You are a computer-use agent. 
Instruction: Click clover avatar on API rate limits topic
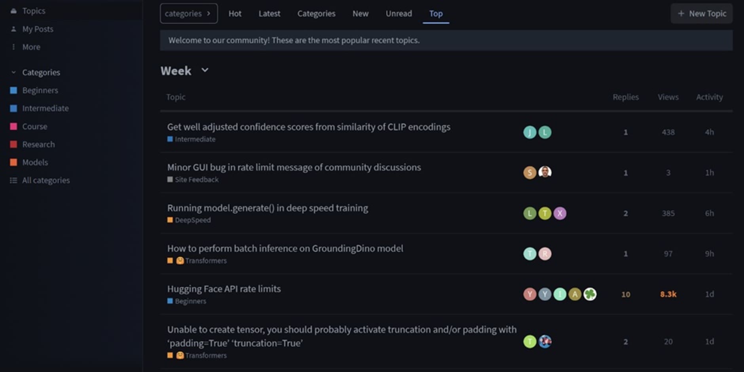pyautogui.click(x=590, y=294)
